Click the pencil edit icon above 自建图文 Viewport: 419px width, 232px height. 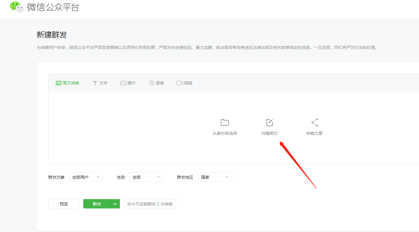270,123
